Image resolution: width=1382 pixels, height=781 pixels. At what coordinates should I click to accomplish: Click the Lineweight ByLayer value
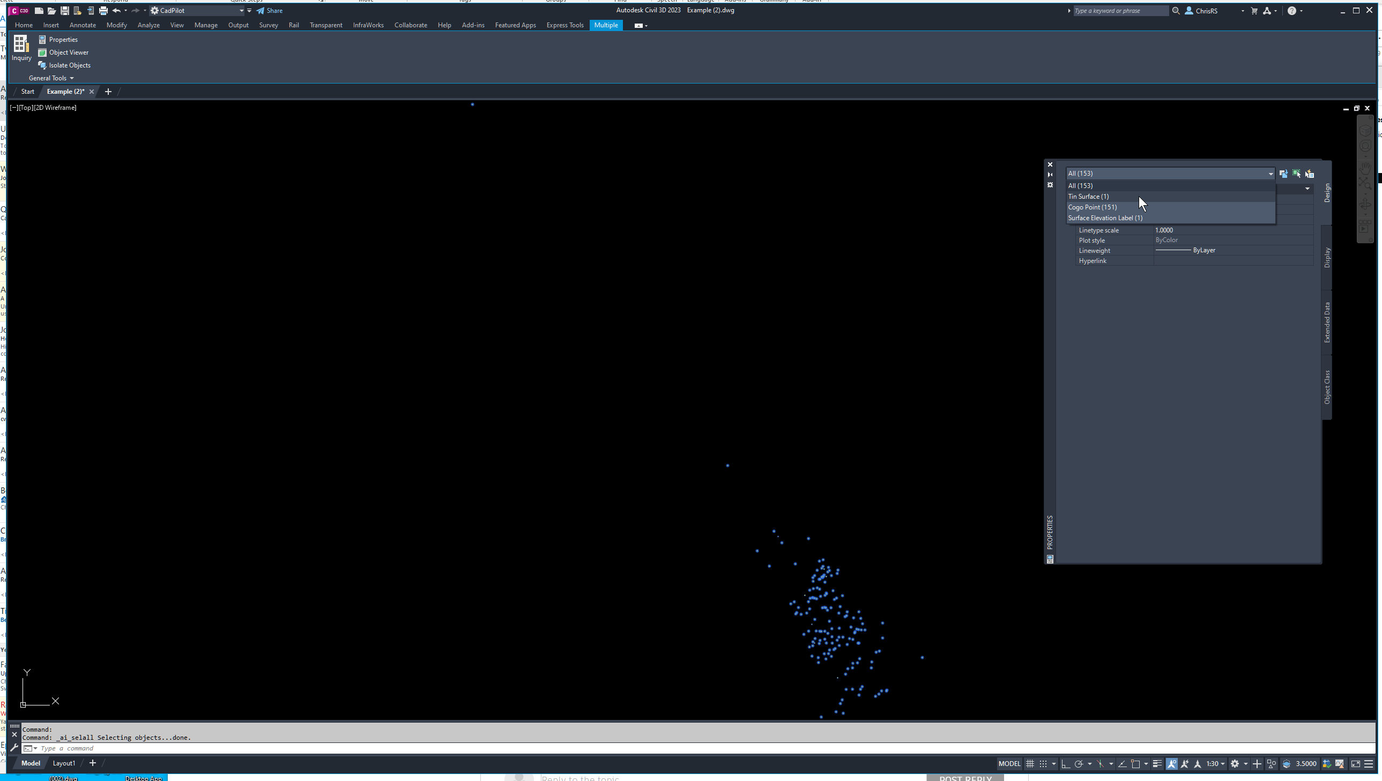[1204, 250]
